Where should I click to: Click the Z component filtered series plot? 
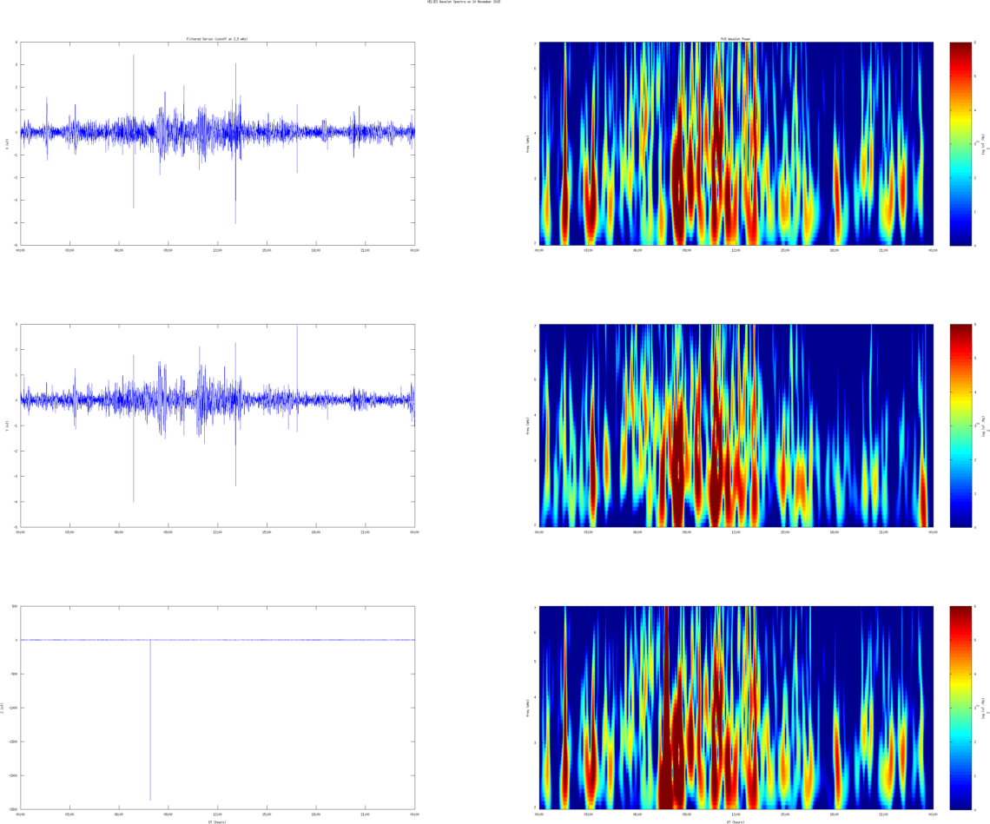pyautogui.click(x=218, y=707)
